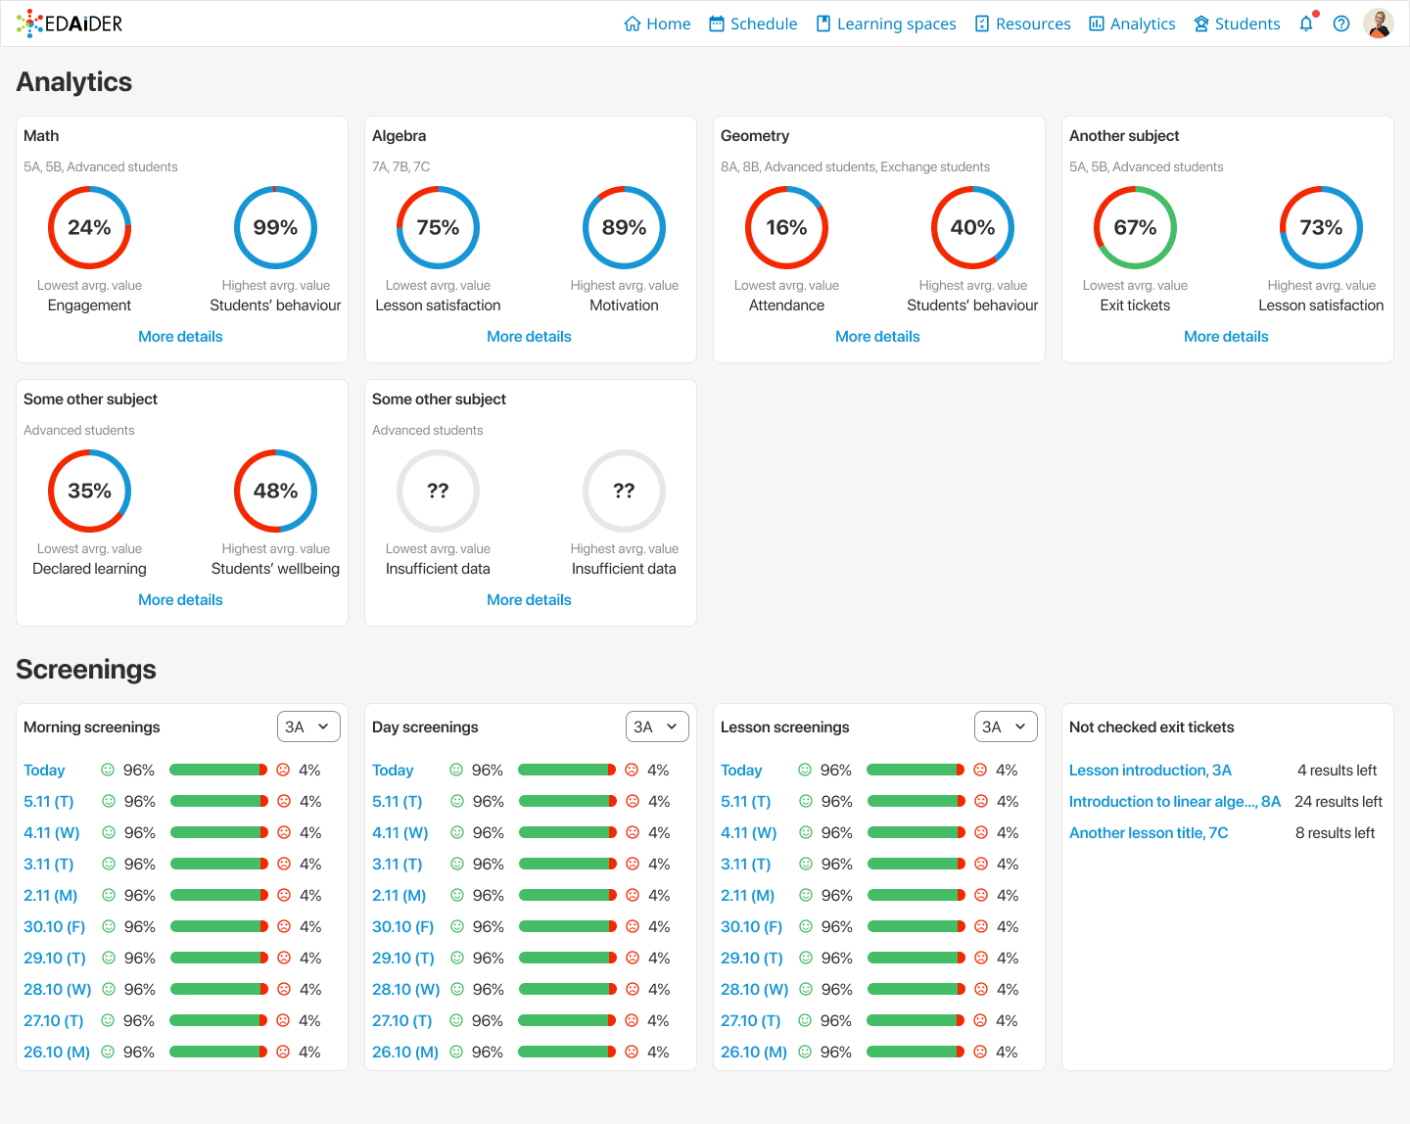The width and height of the screenshot is (1410, 1124).
Task: Open More details for the Geometry card
Action: tap(877, 336)
